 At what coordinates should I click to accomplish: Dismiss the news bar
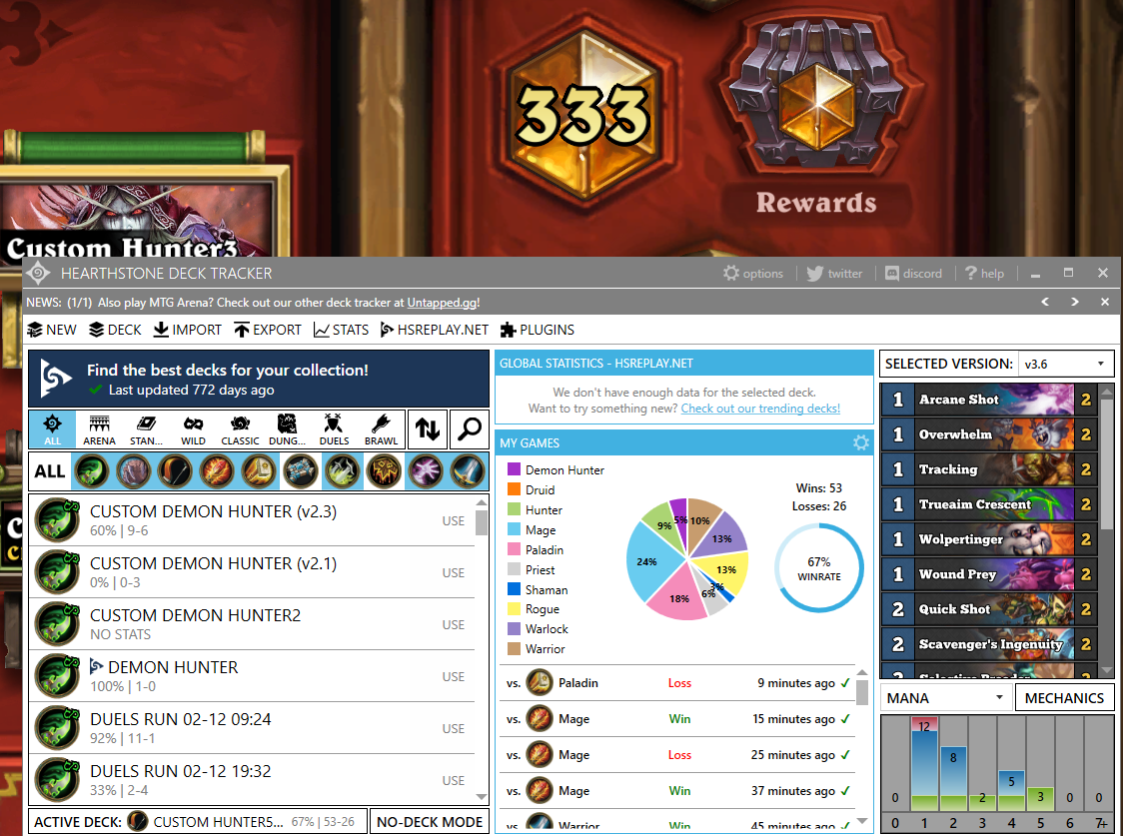(x=1104, y=302)
